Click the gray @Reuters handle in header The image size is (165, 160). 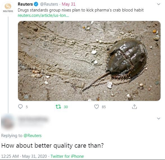[x=49, y=4]
